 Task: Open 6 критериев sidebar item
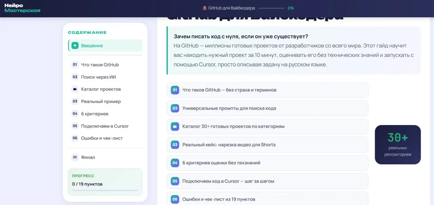(105, 114)
